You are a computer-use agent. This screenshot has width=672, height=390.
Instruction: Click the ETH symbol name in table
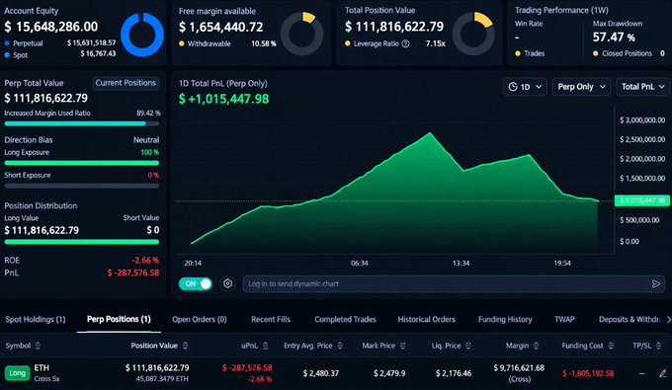[42, 367]
